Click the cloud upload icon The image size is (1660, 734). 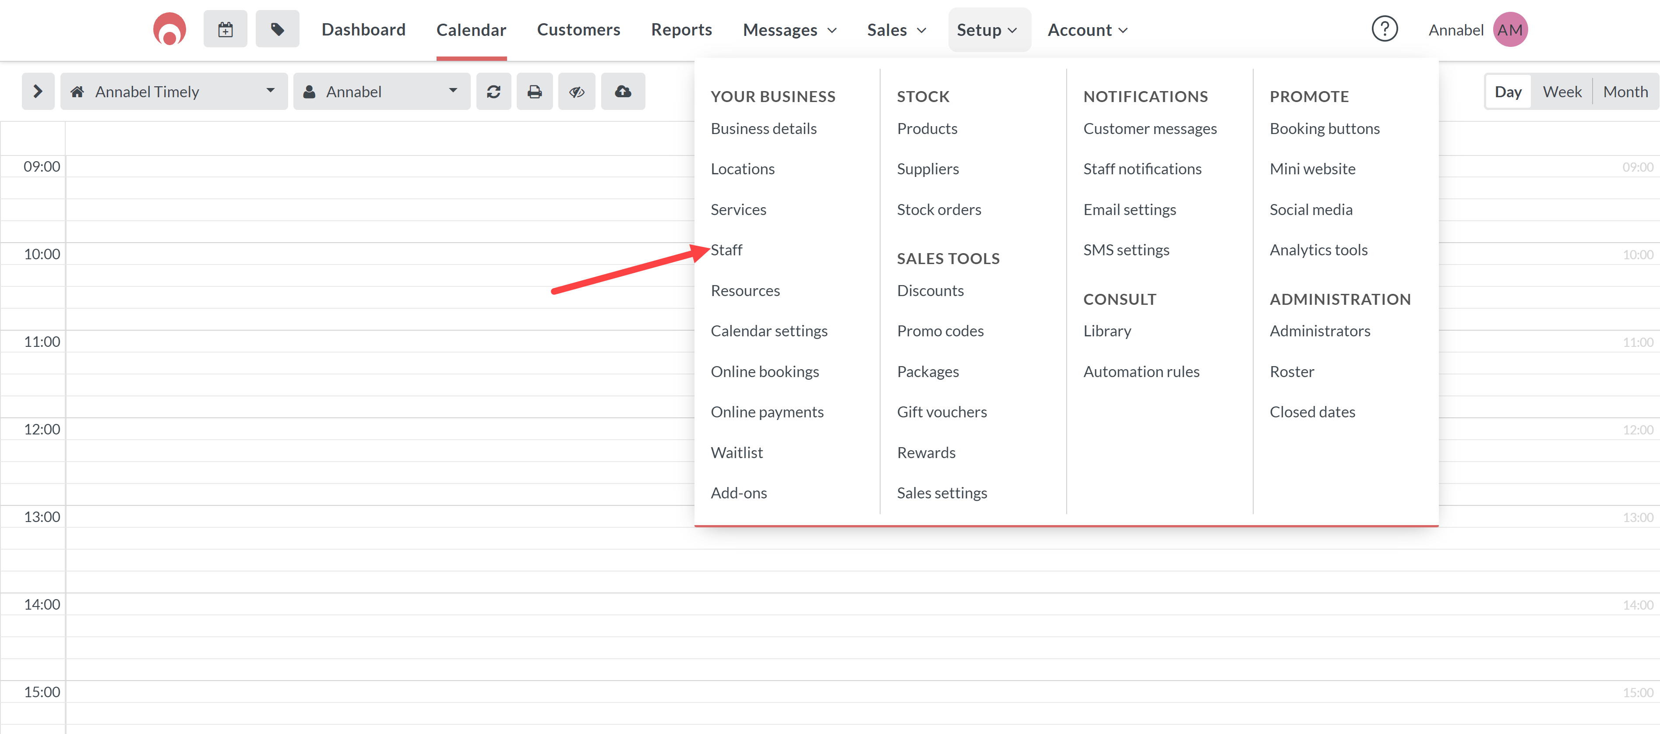coord(623,92)
